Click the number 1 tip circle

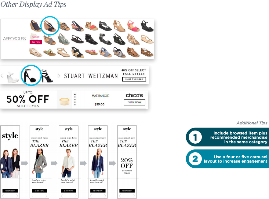(x=195, y=137)
